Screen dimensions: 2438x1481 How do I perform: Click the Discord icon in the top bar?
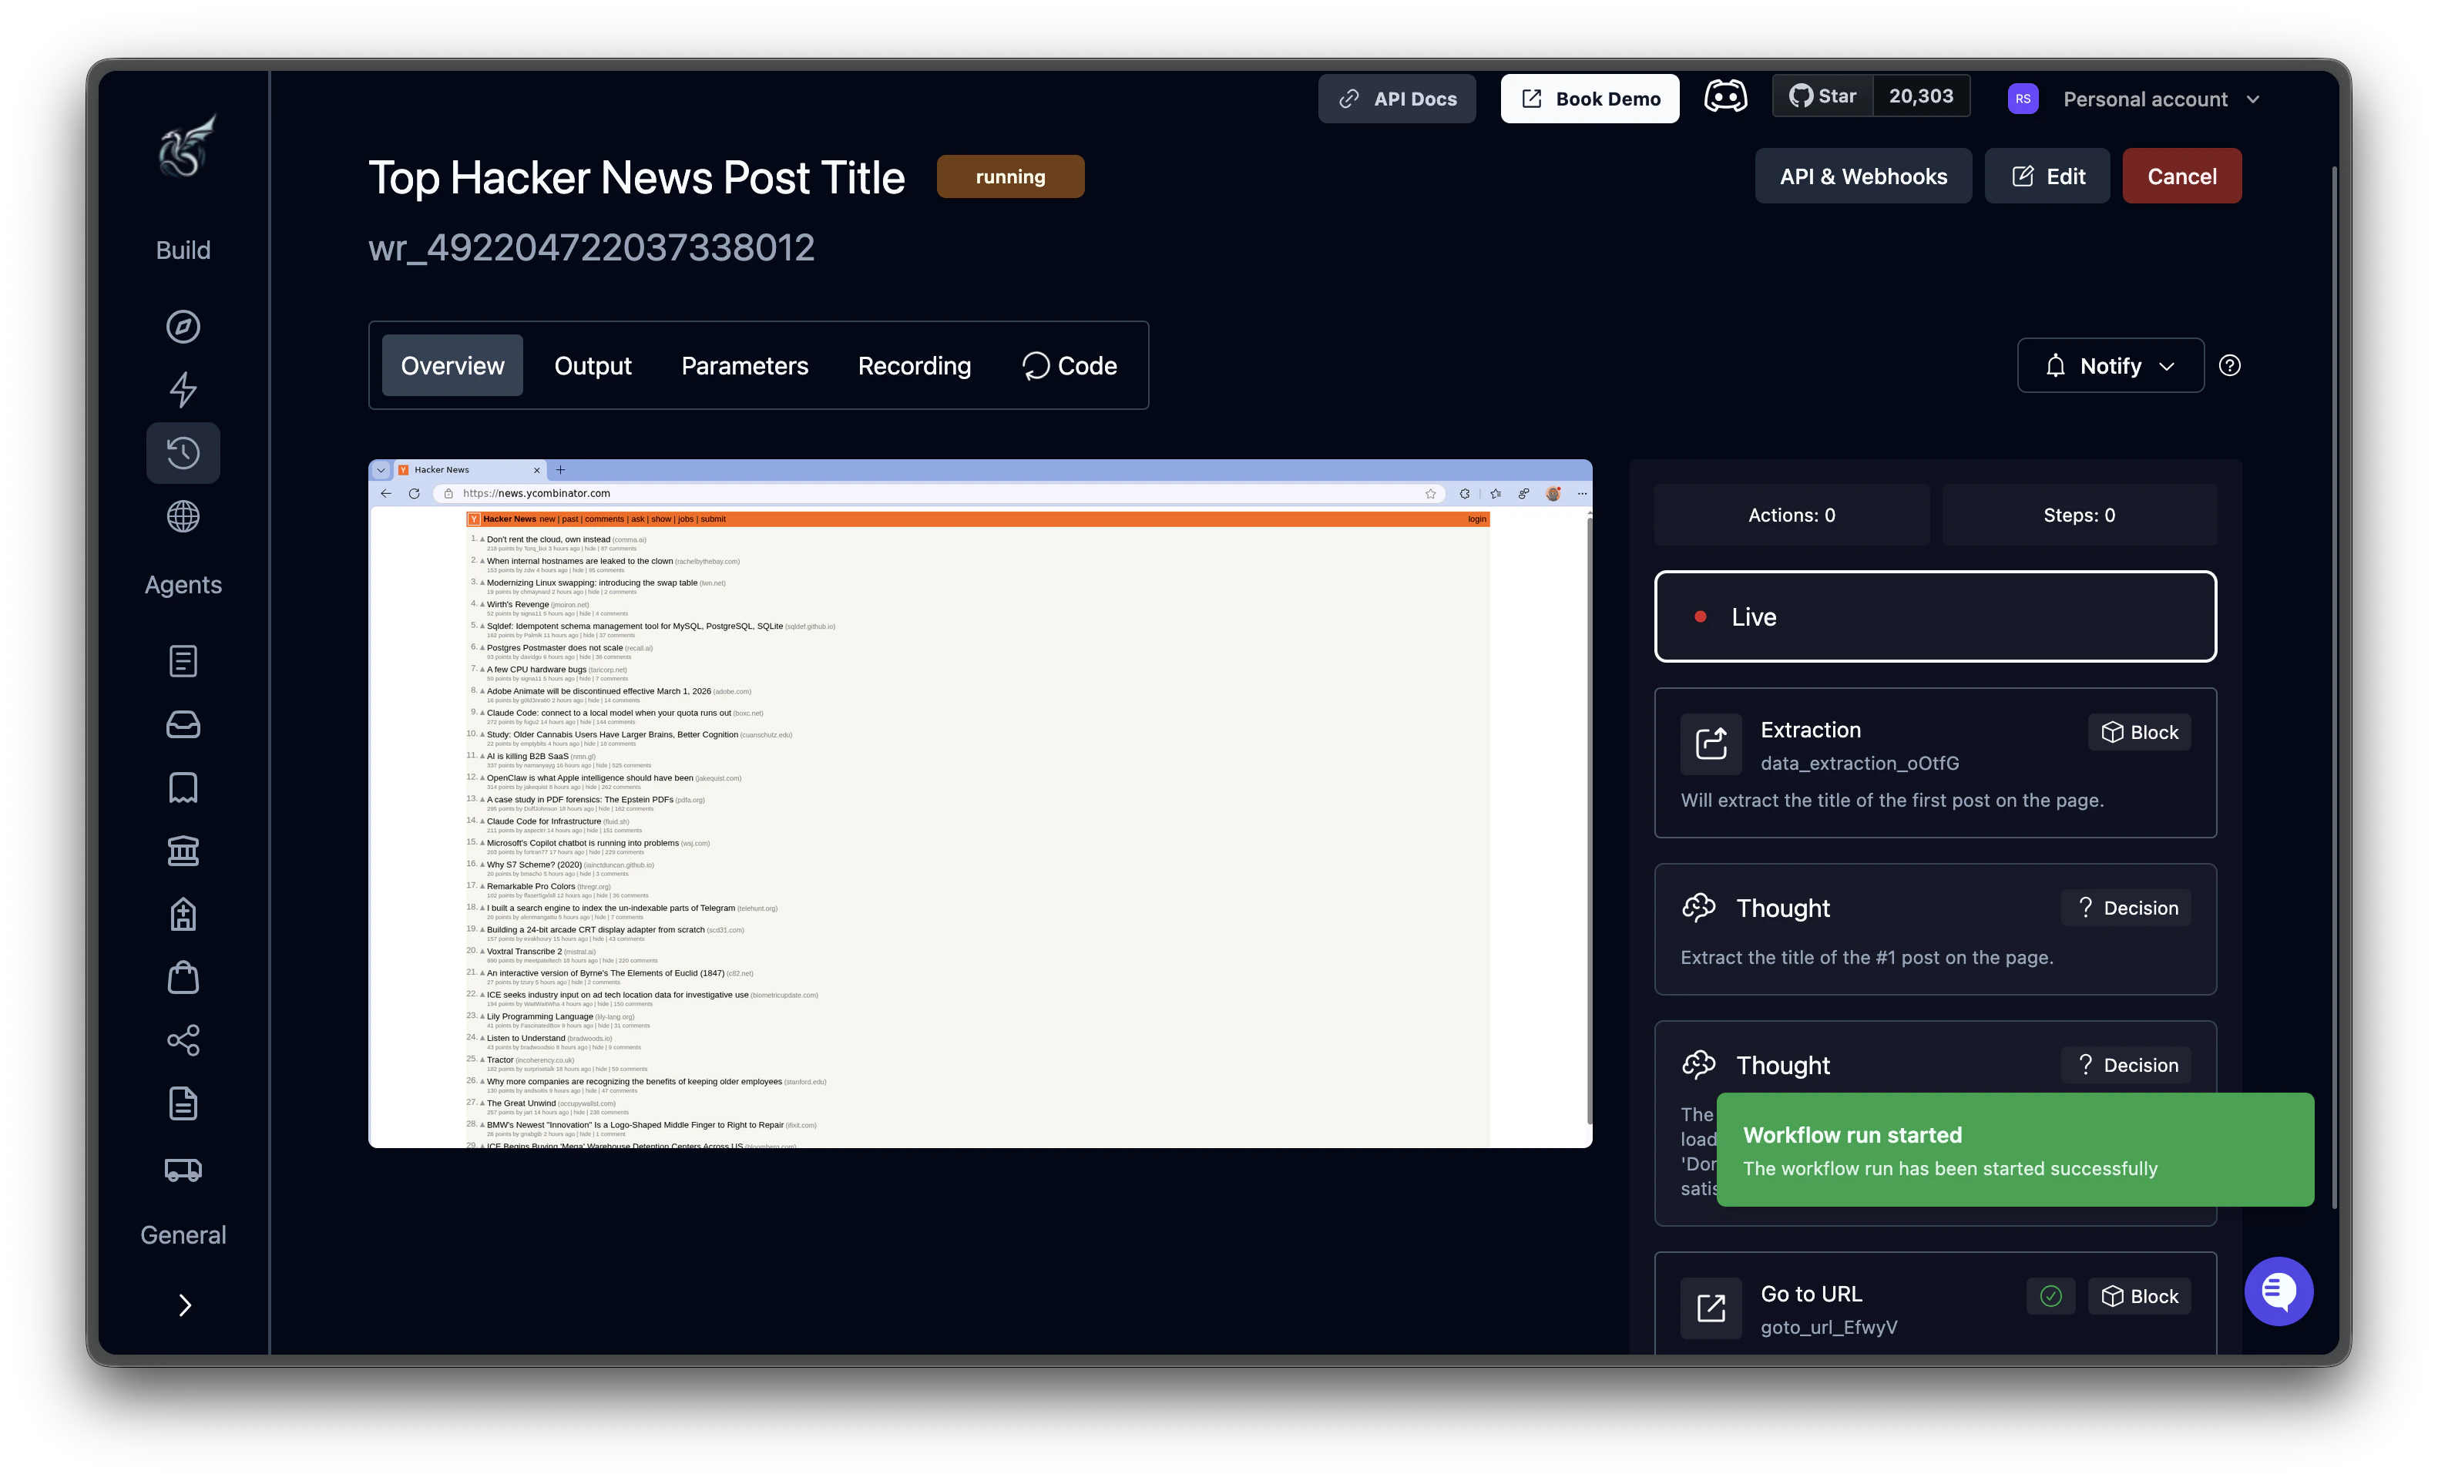point(1728,96)
